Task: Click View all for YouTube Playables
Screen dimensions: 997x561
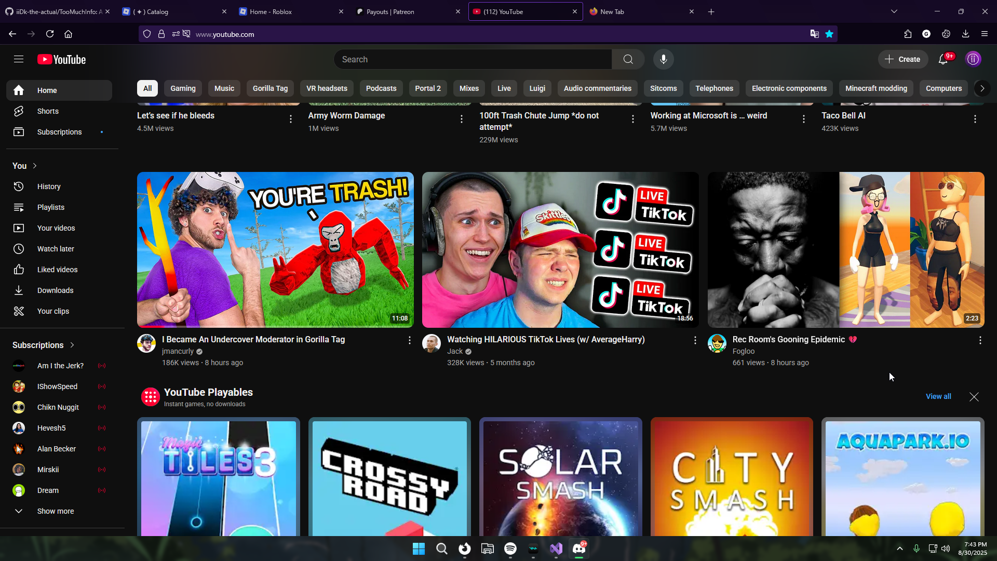Action: (x=938, y=396)
